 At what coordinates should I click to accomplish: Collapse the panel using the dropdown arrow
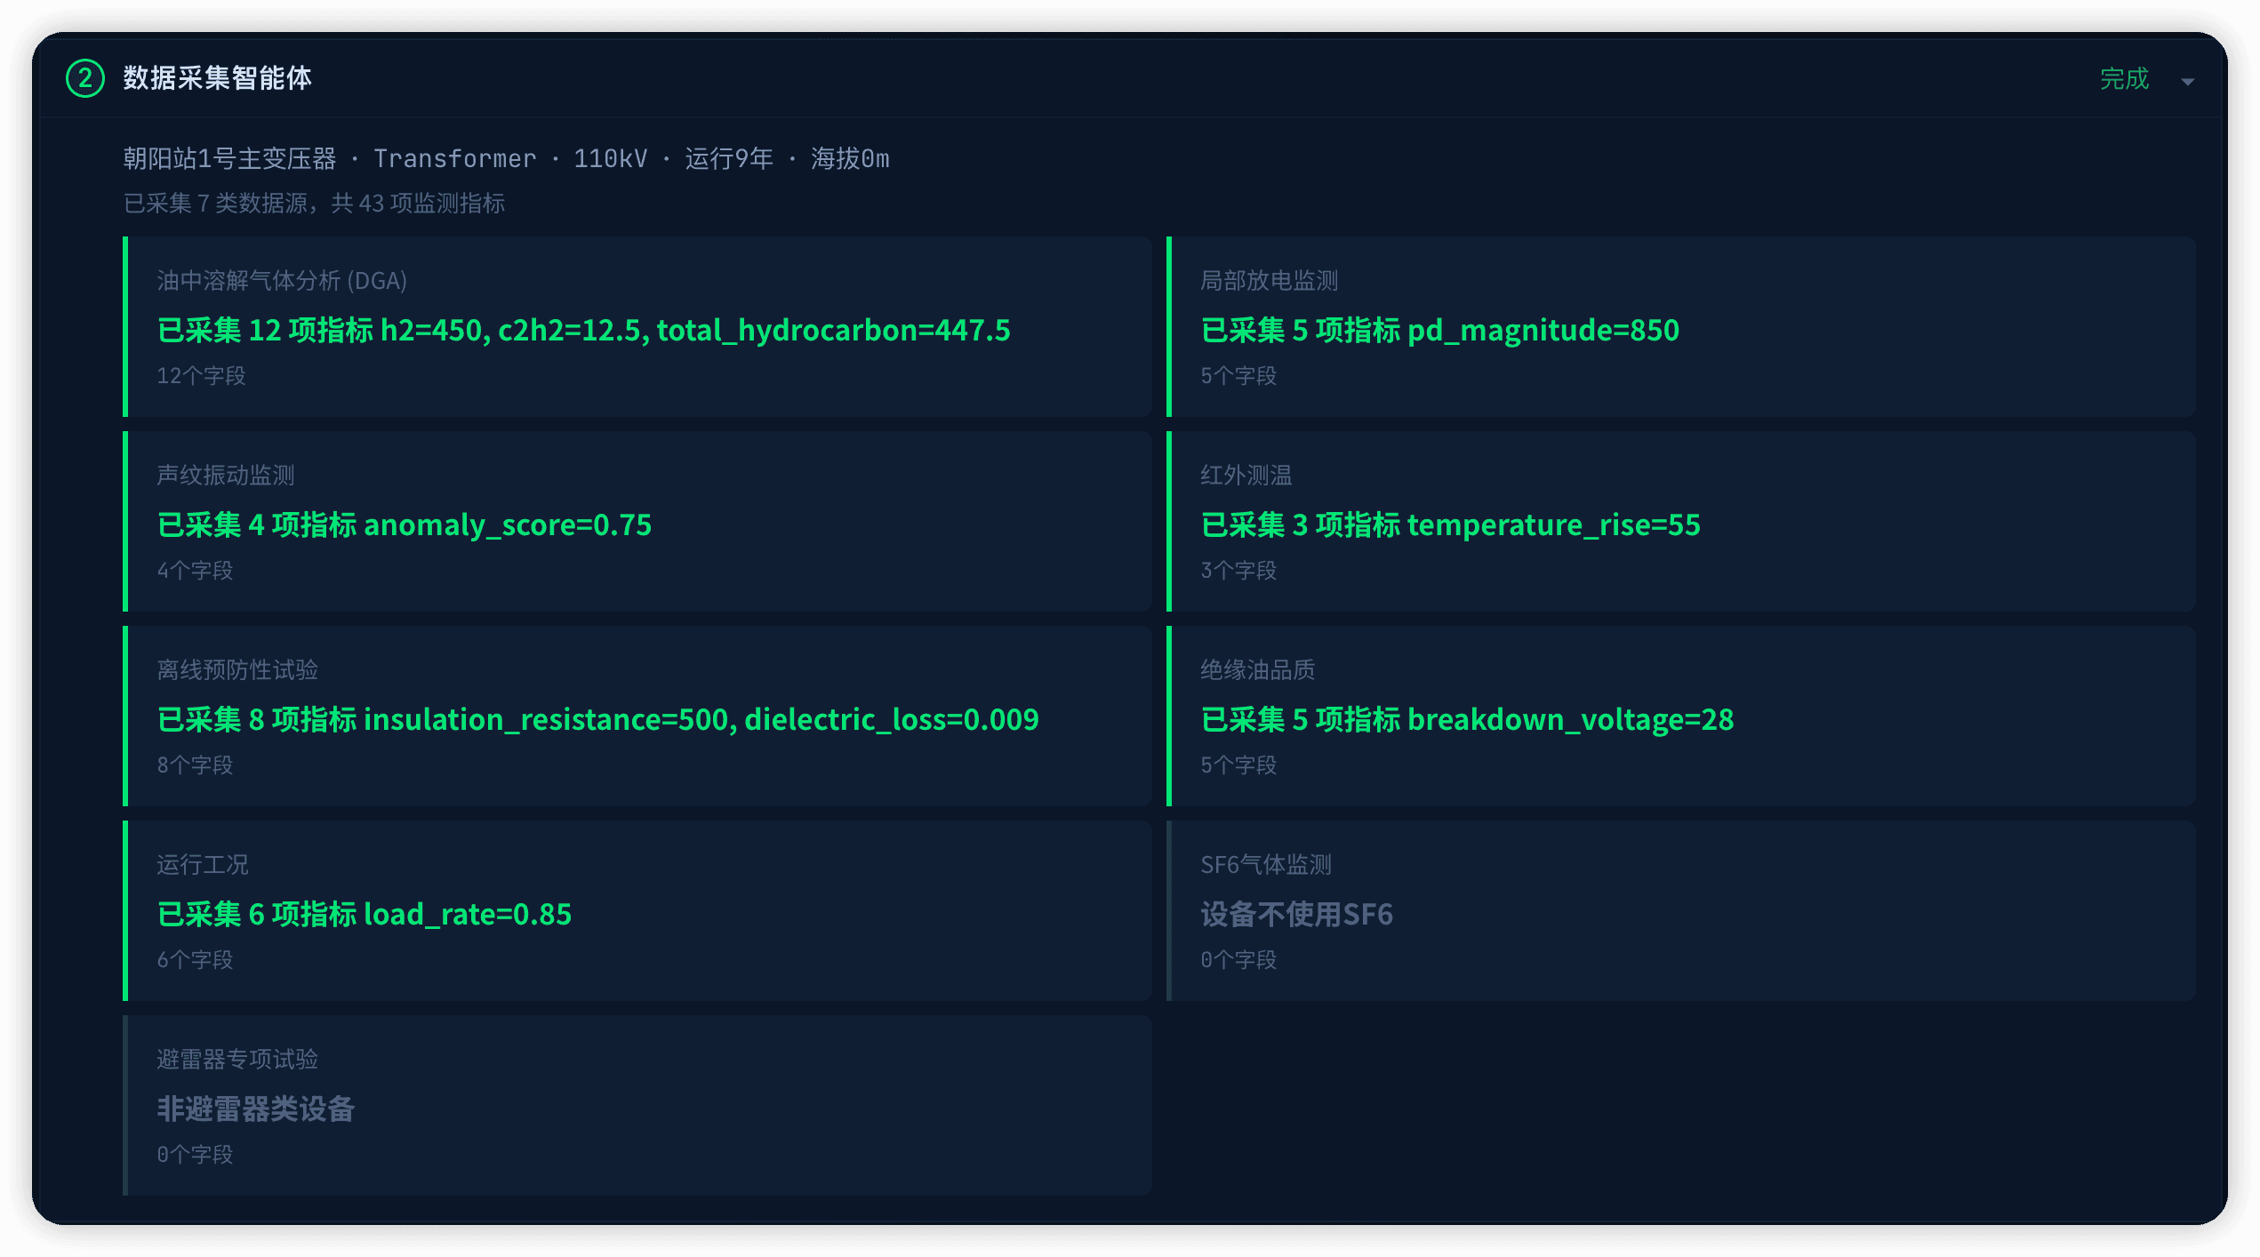[2187, 82]
